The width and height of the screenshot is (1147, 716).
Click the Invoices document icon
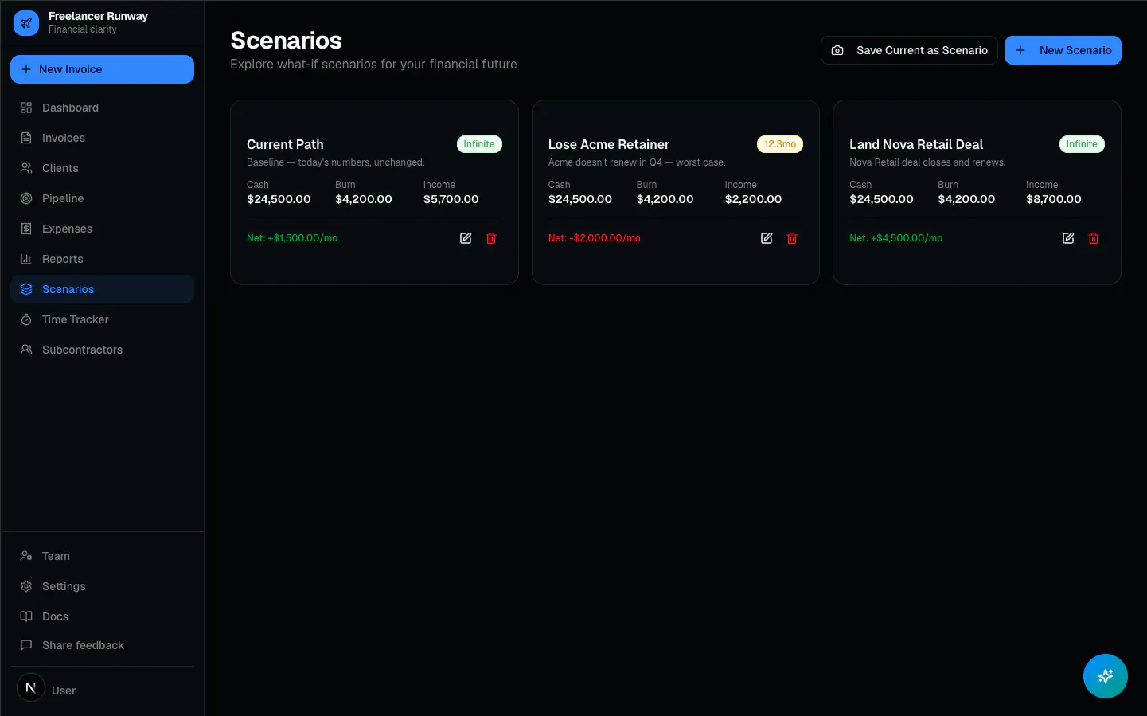click(26, 138)
